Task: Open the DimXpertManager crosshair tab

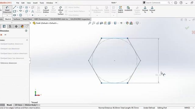Action: click(16, 26)
